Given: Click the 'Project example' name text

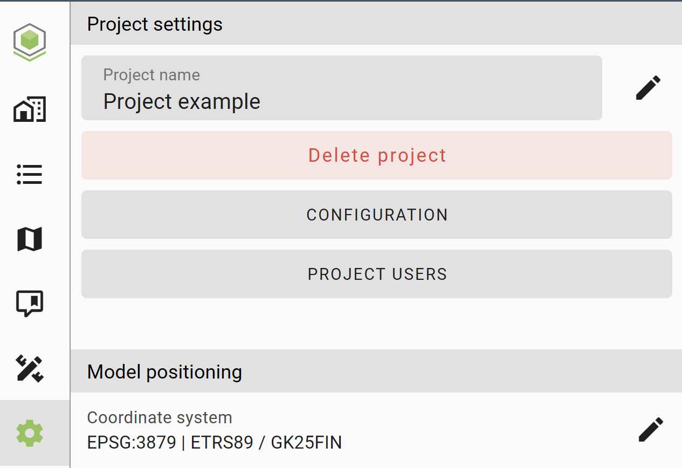Looking at the screenshot, I should (182, 101).
